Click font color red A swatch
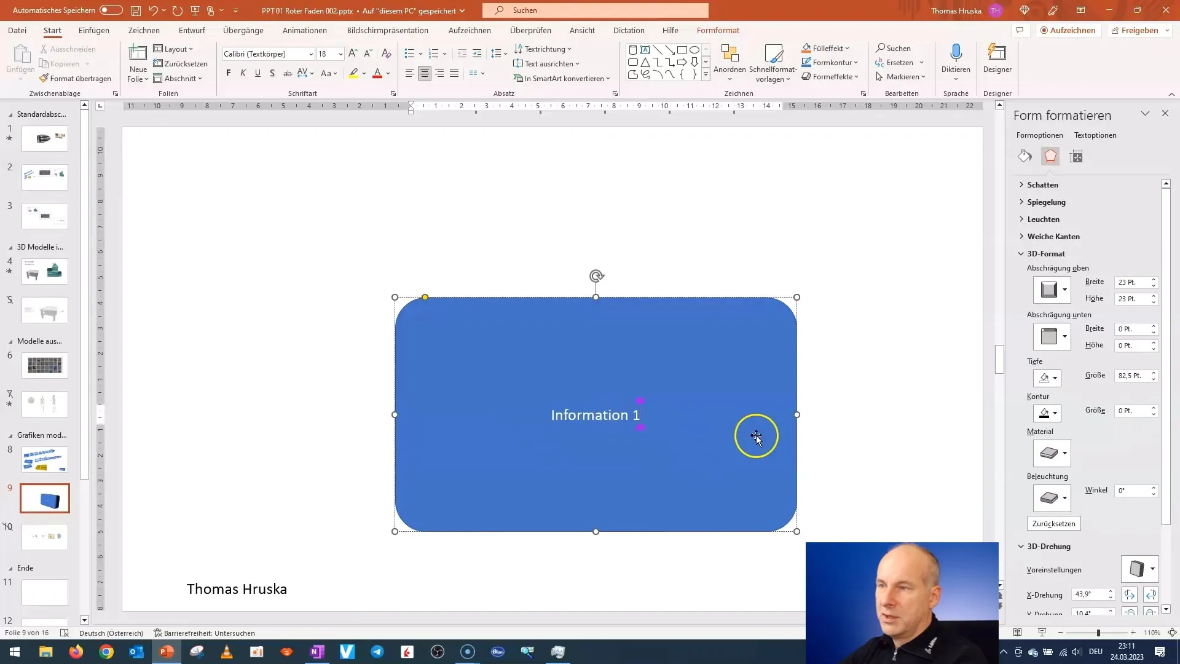Screen dimensions: 1180x664 377,73
